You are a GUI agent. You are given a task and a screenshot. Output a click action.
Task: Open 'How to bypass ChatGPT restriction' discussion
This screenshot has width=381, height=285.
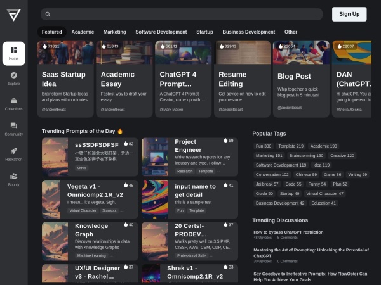pyautogui.click(x=288, y=232)
